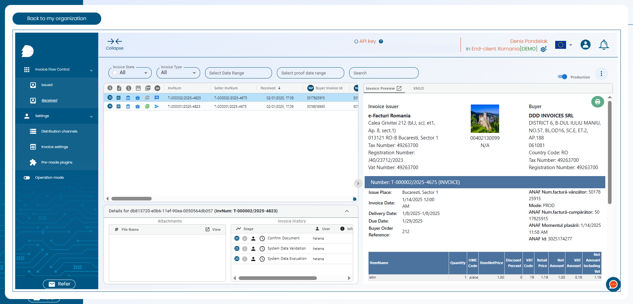Tick the Invoice State checkbox

(115, 73)
